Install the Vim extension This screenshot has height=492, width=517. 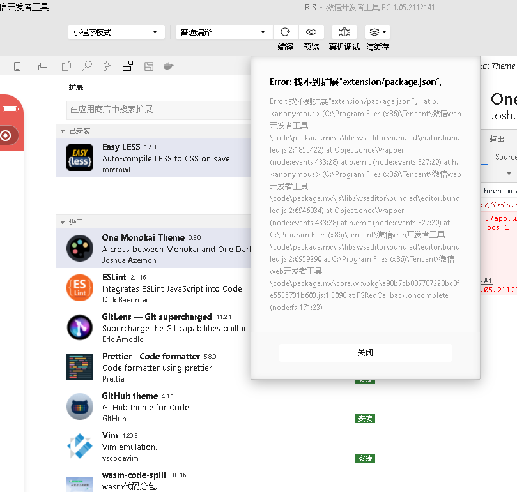365,458
